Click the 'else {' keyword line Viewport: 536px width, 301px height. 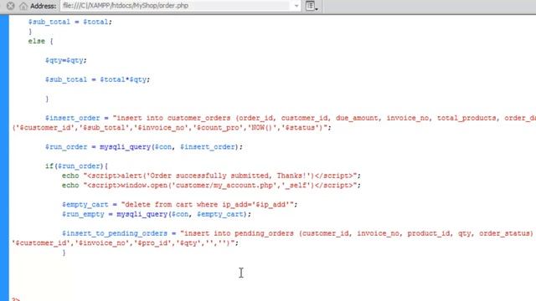[x=41, y=41]
